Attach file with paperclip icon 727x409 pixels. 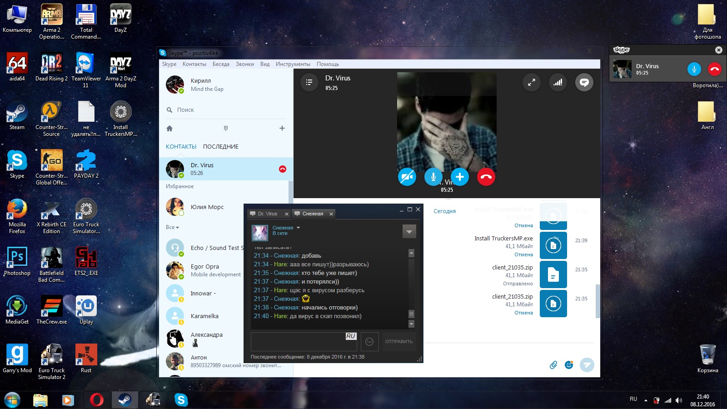[553, 365]
